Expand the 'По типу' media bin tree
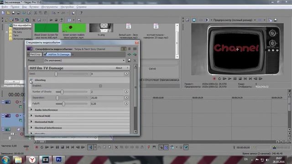This screenshot has height=164, width=292. (7, 32)
